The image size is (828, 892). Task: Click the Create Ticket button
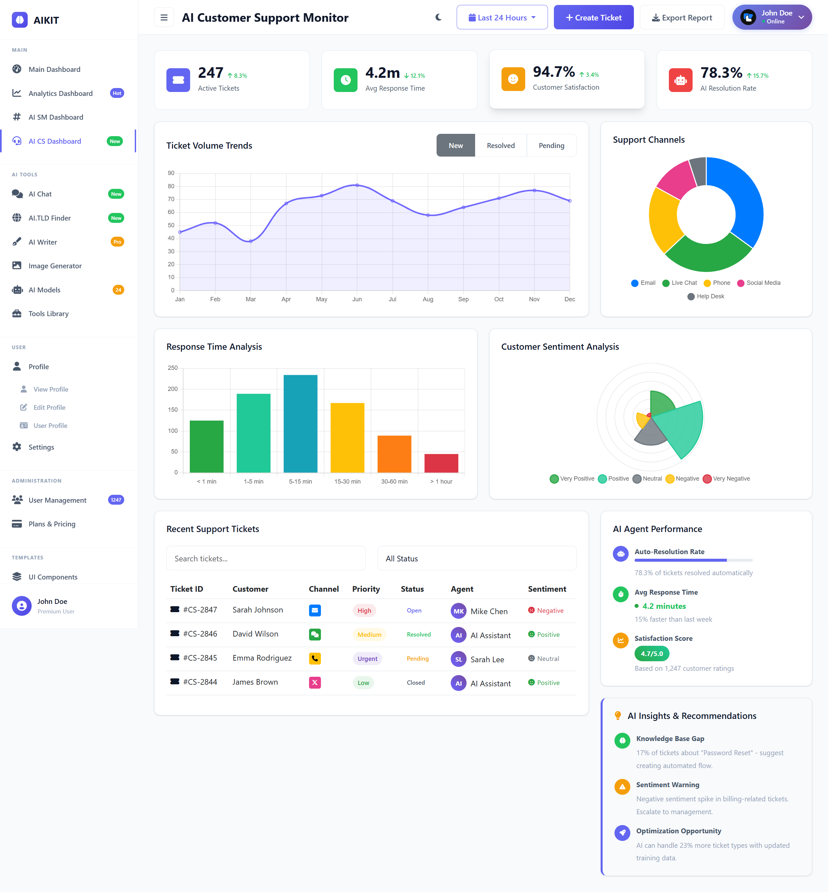pos(593,17)
